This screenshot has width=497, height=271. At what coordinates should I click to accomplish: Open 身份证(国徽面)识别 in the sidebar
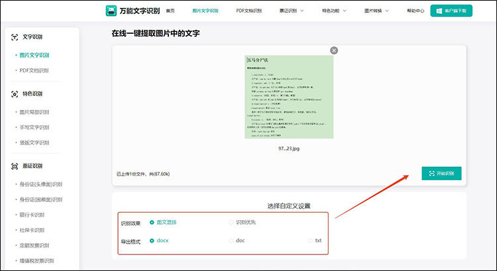click(x=41, y=199)
